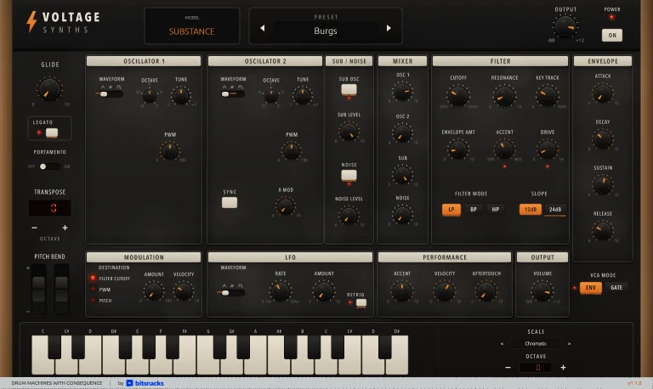Image resolution: width=653 pixels, height=389 pixels.
Task: Click the Mixer OSC 1 level knob
Action: tap(402, 92)
